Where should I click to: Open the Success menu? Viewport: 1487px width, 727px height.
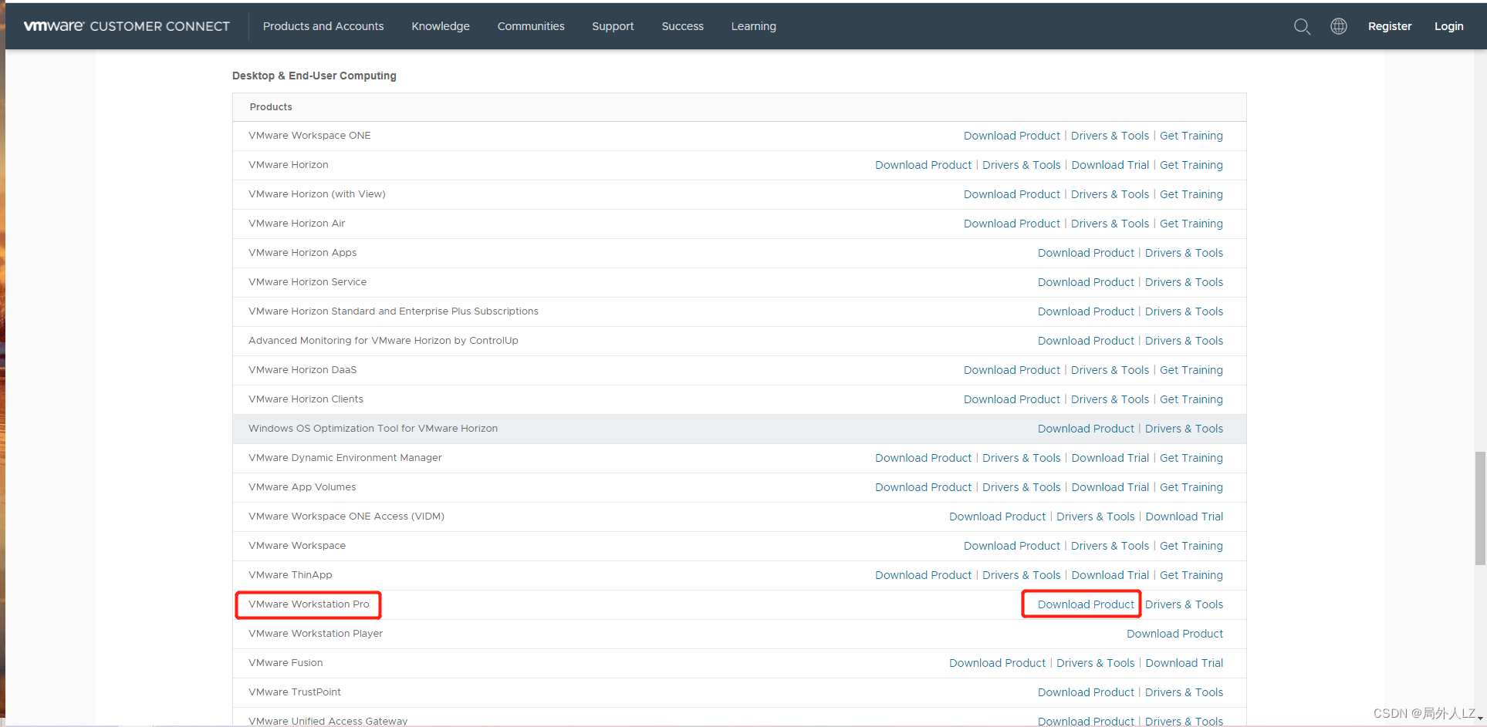pos(683,26)
